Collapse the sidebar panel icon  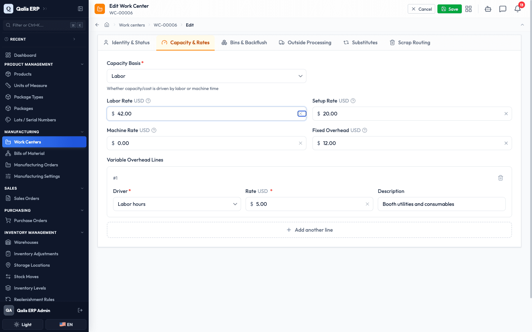(80, 8)
